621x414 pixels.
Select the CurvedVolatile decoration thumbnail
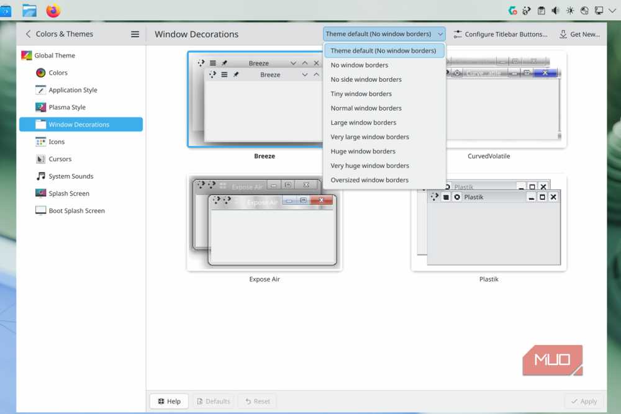506,99
